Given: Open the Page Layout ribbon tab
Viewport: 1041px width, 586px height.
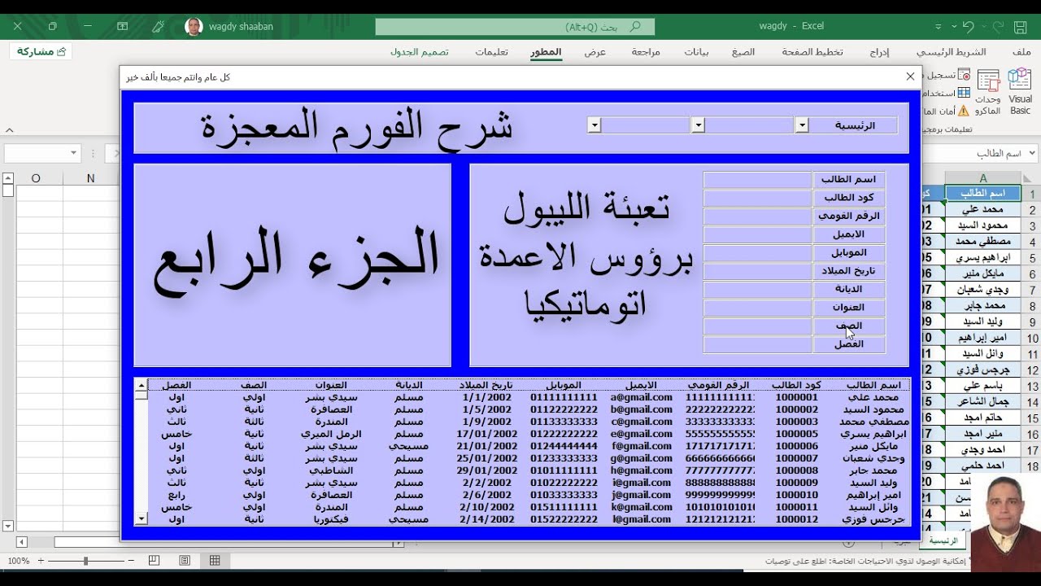Looking at the screenshot, I should tap(812, 52).
